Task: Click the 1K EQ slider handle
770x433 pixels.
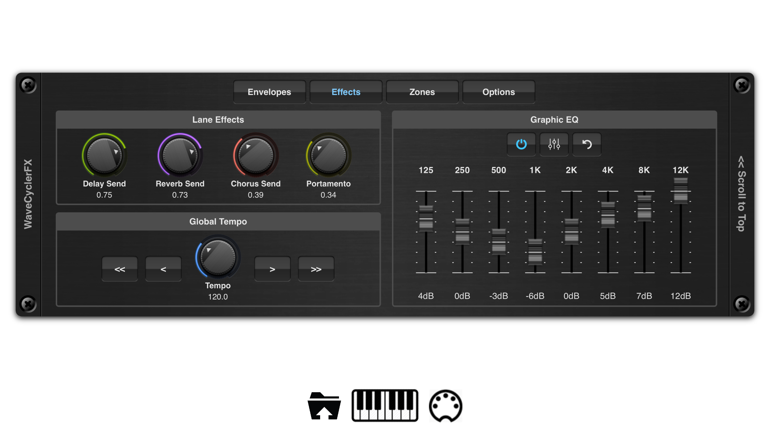Action: tap(535, 252)
